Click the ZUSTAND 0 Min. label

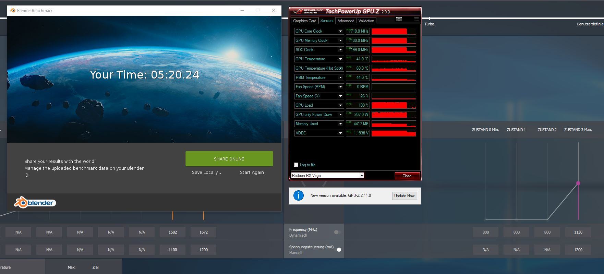tap(485, 130)
